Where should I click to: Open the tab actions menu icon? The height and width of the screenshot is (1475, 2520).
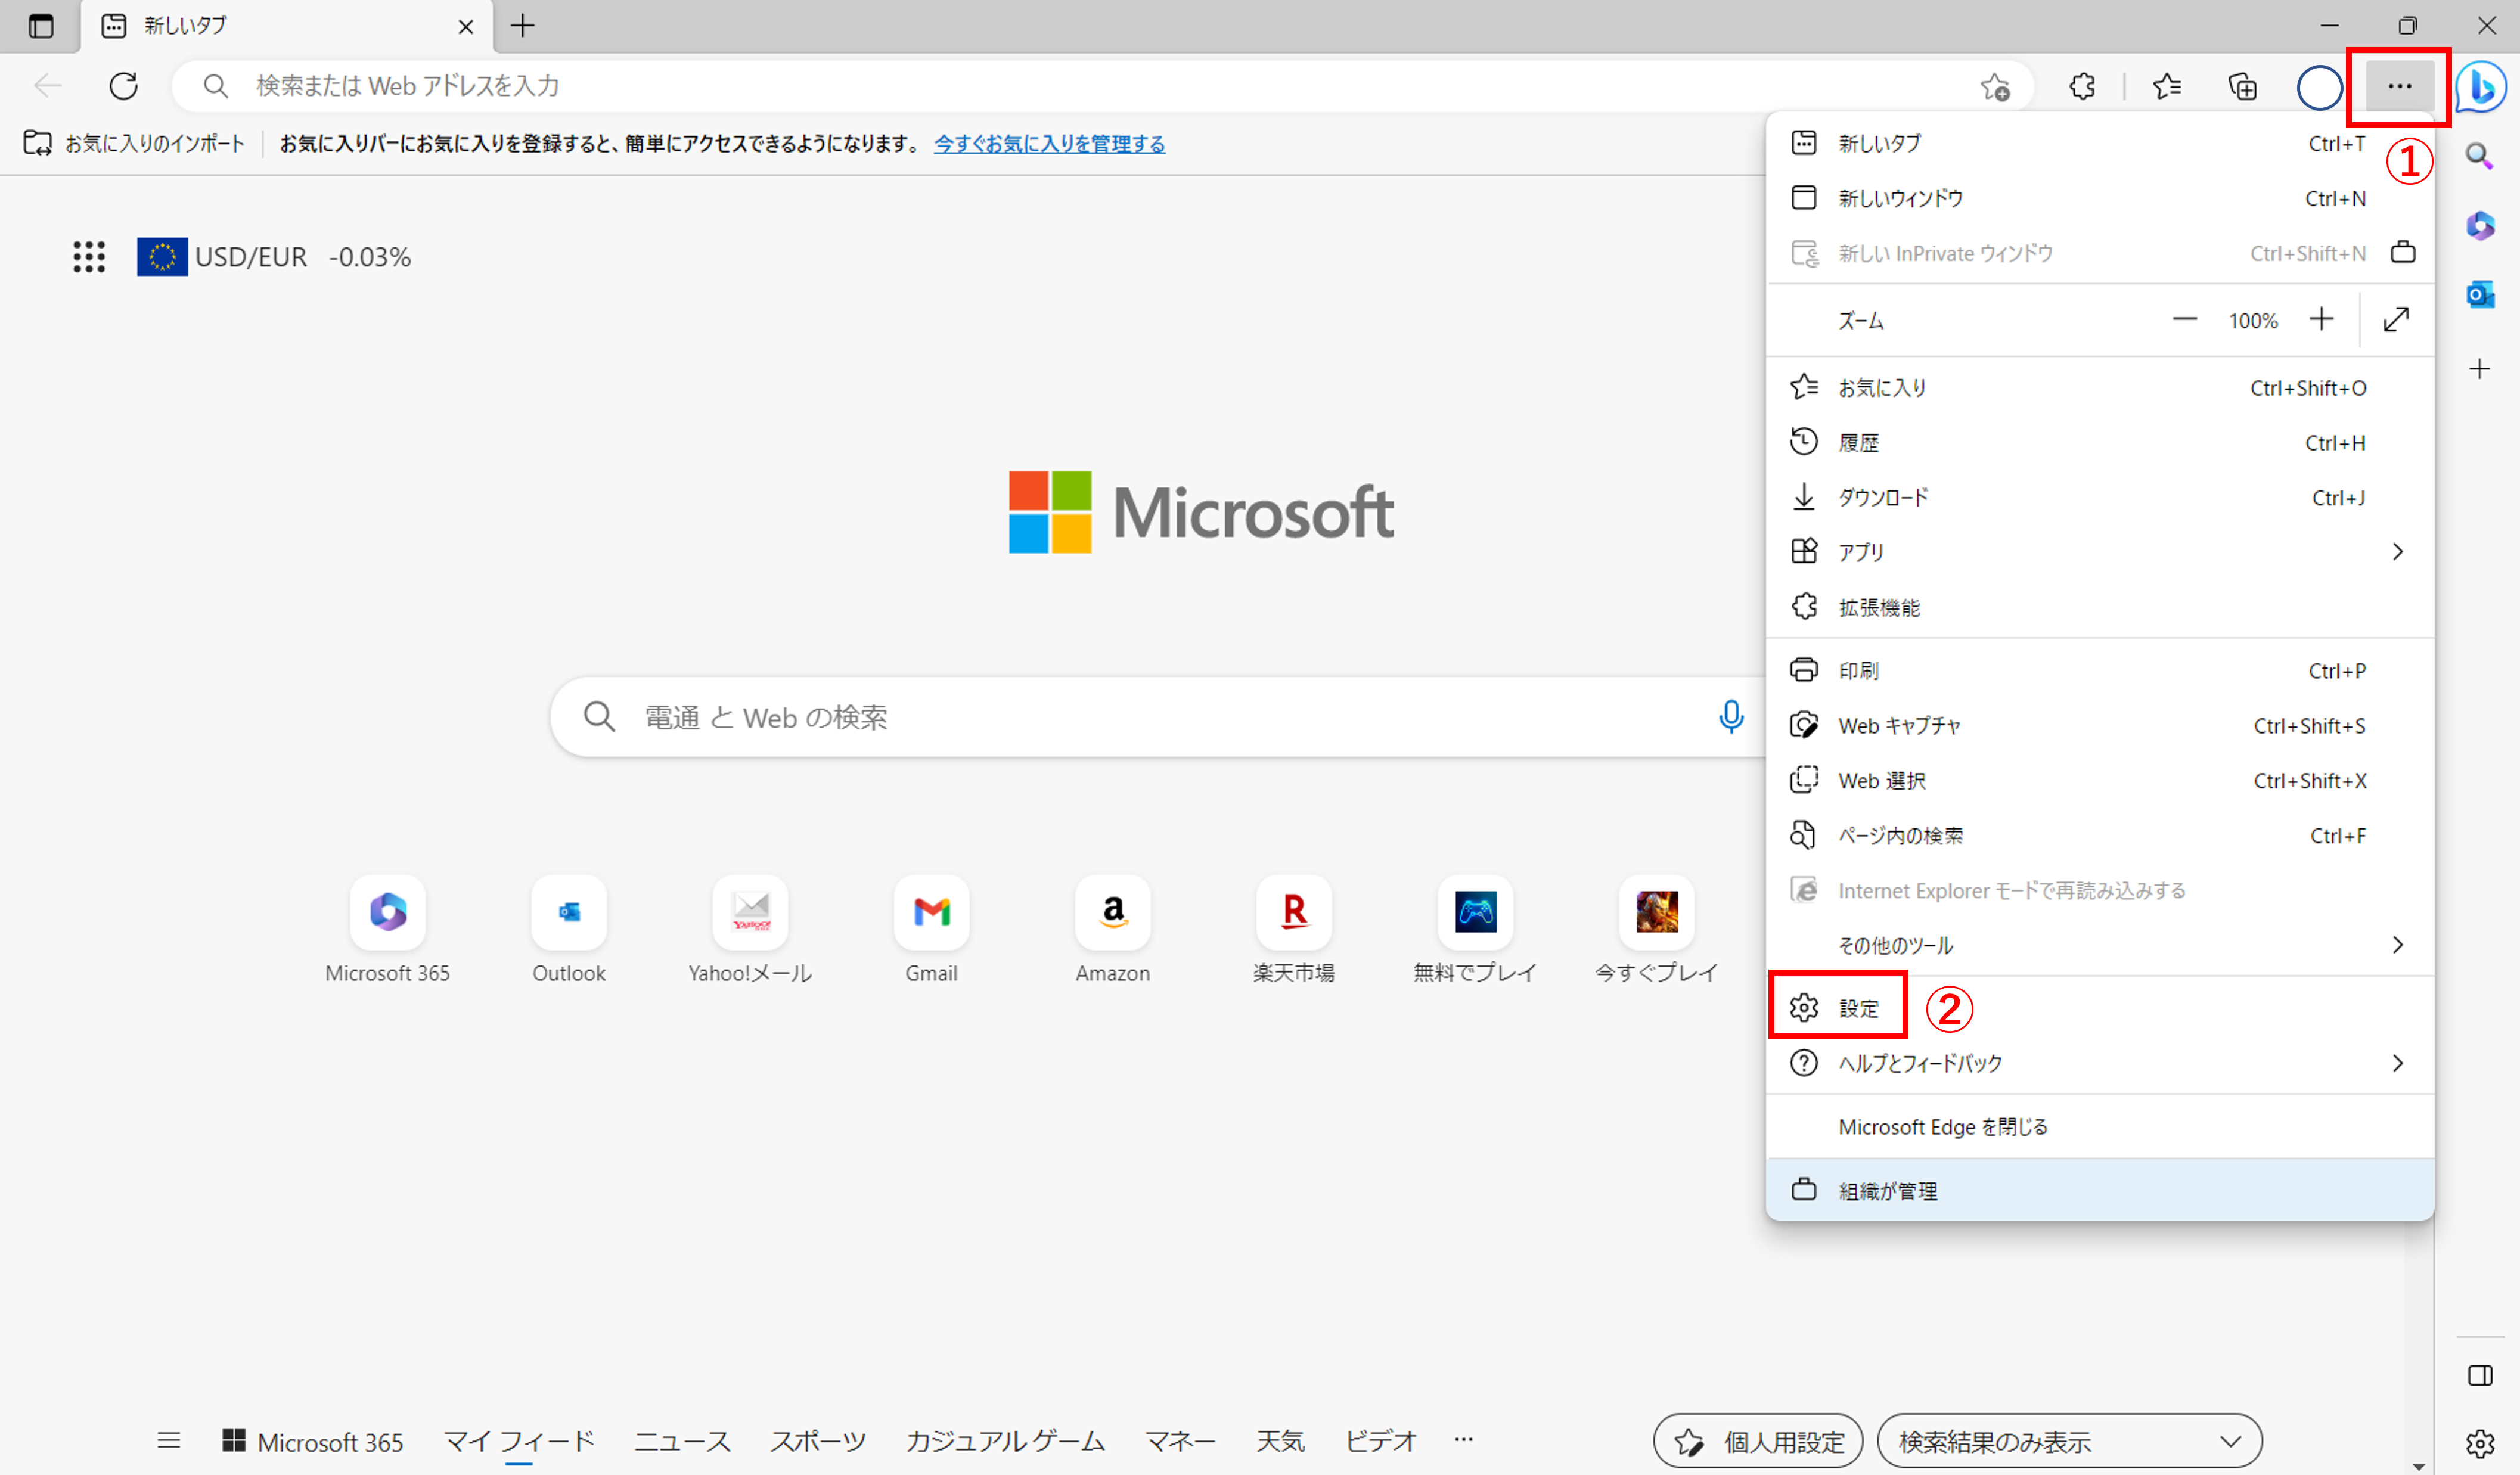pos(41,26)
